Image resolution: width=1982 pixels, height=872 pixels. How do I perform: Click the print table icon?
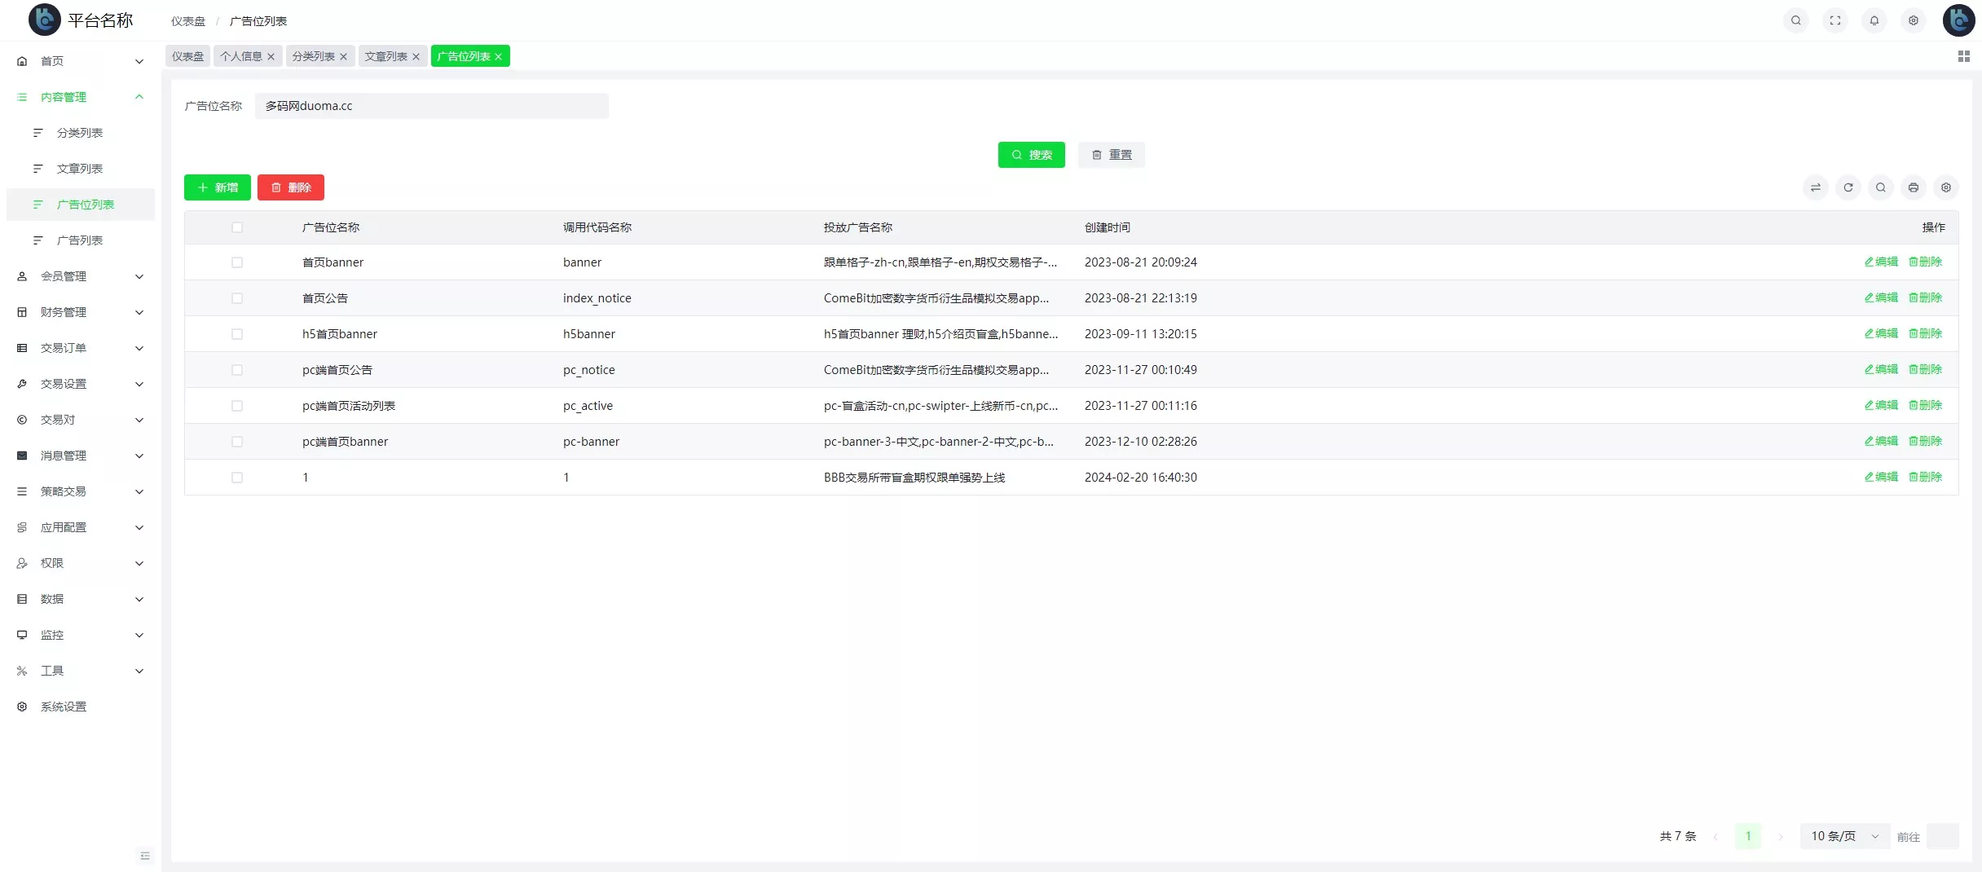coord(1913,187)
